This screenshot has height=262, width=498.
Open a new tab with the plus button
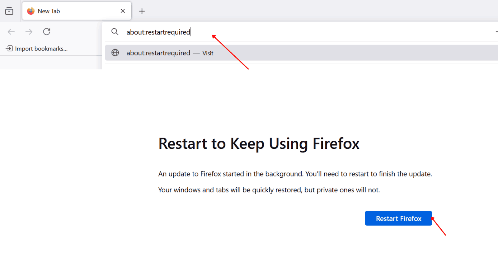pyautogui.click(x=142, y=11)
